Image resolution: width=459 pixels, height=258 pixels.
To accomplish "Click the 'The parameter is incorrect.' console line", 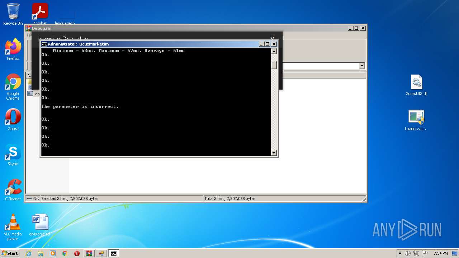I will click(80, 106).
